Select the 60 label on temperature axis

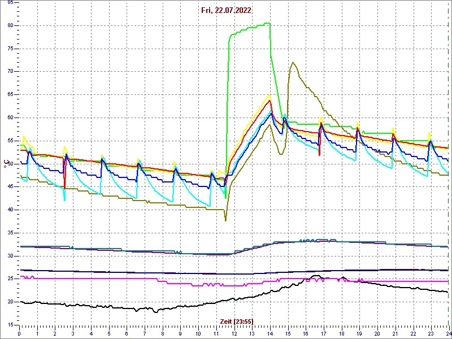point(10,118)
